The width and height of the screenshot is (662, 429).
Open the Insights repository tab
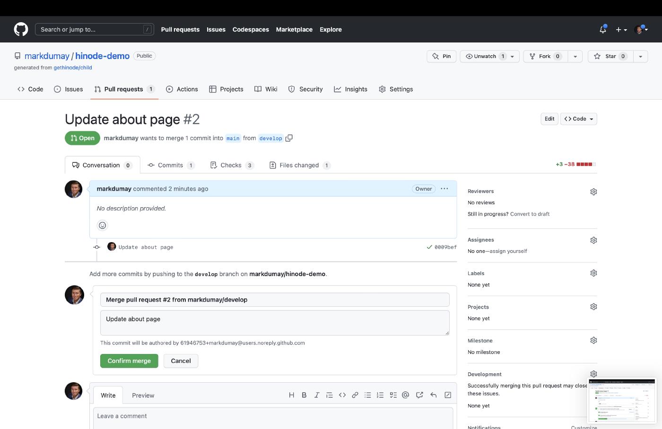350,89
